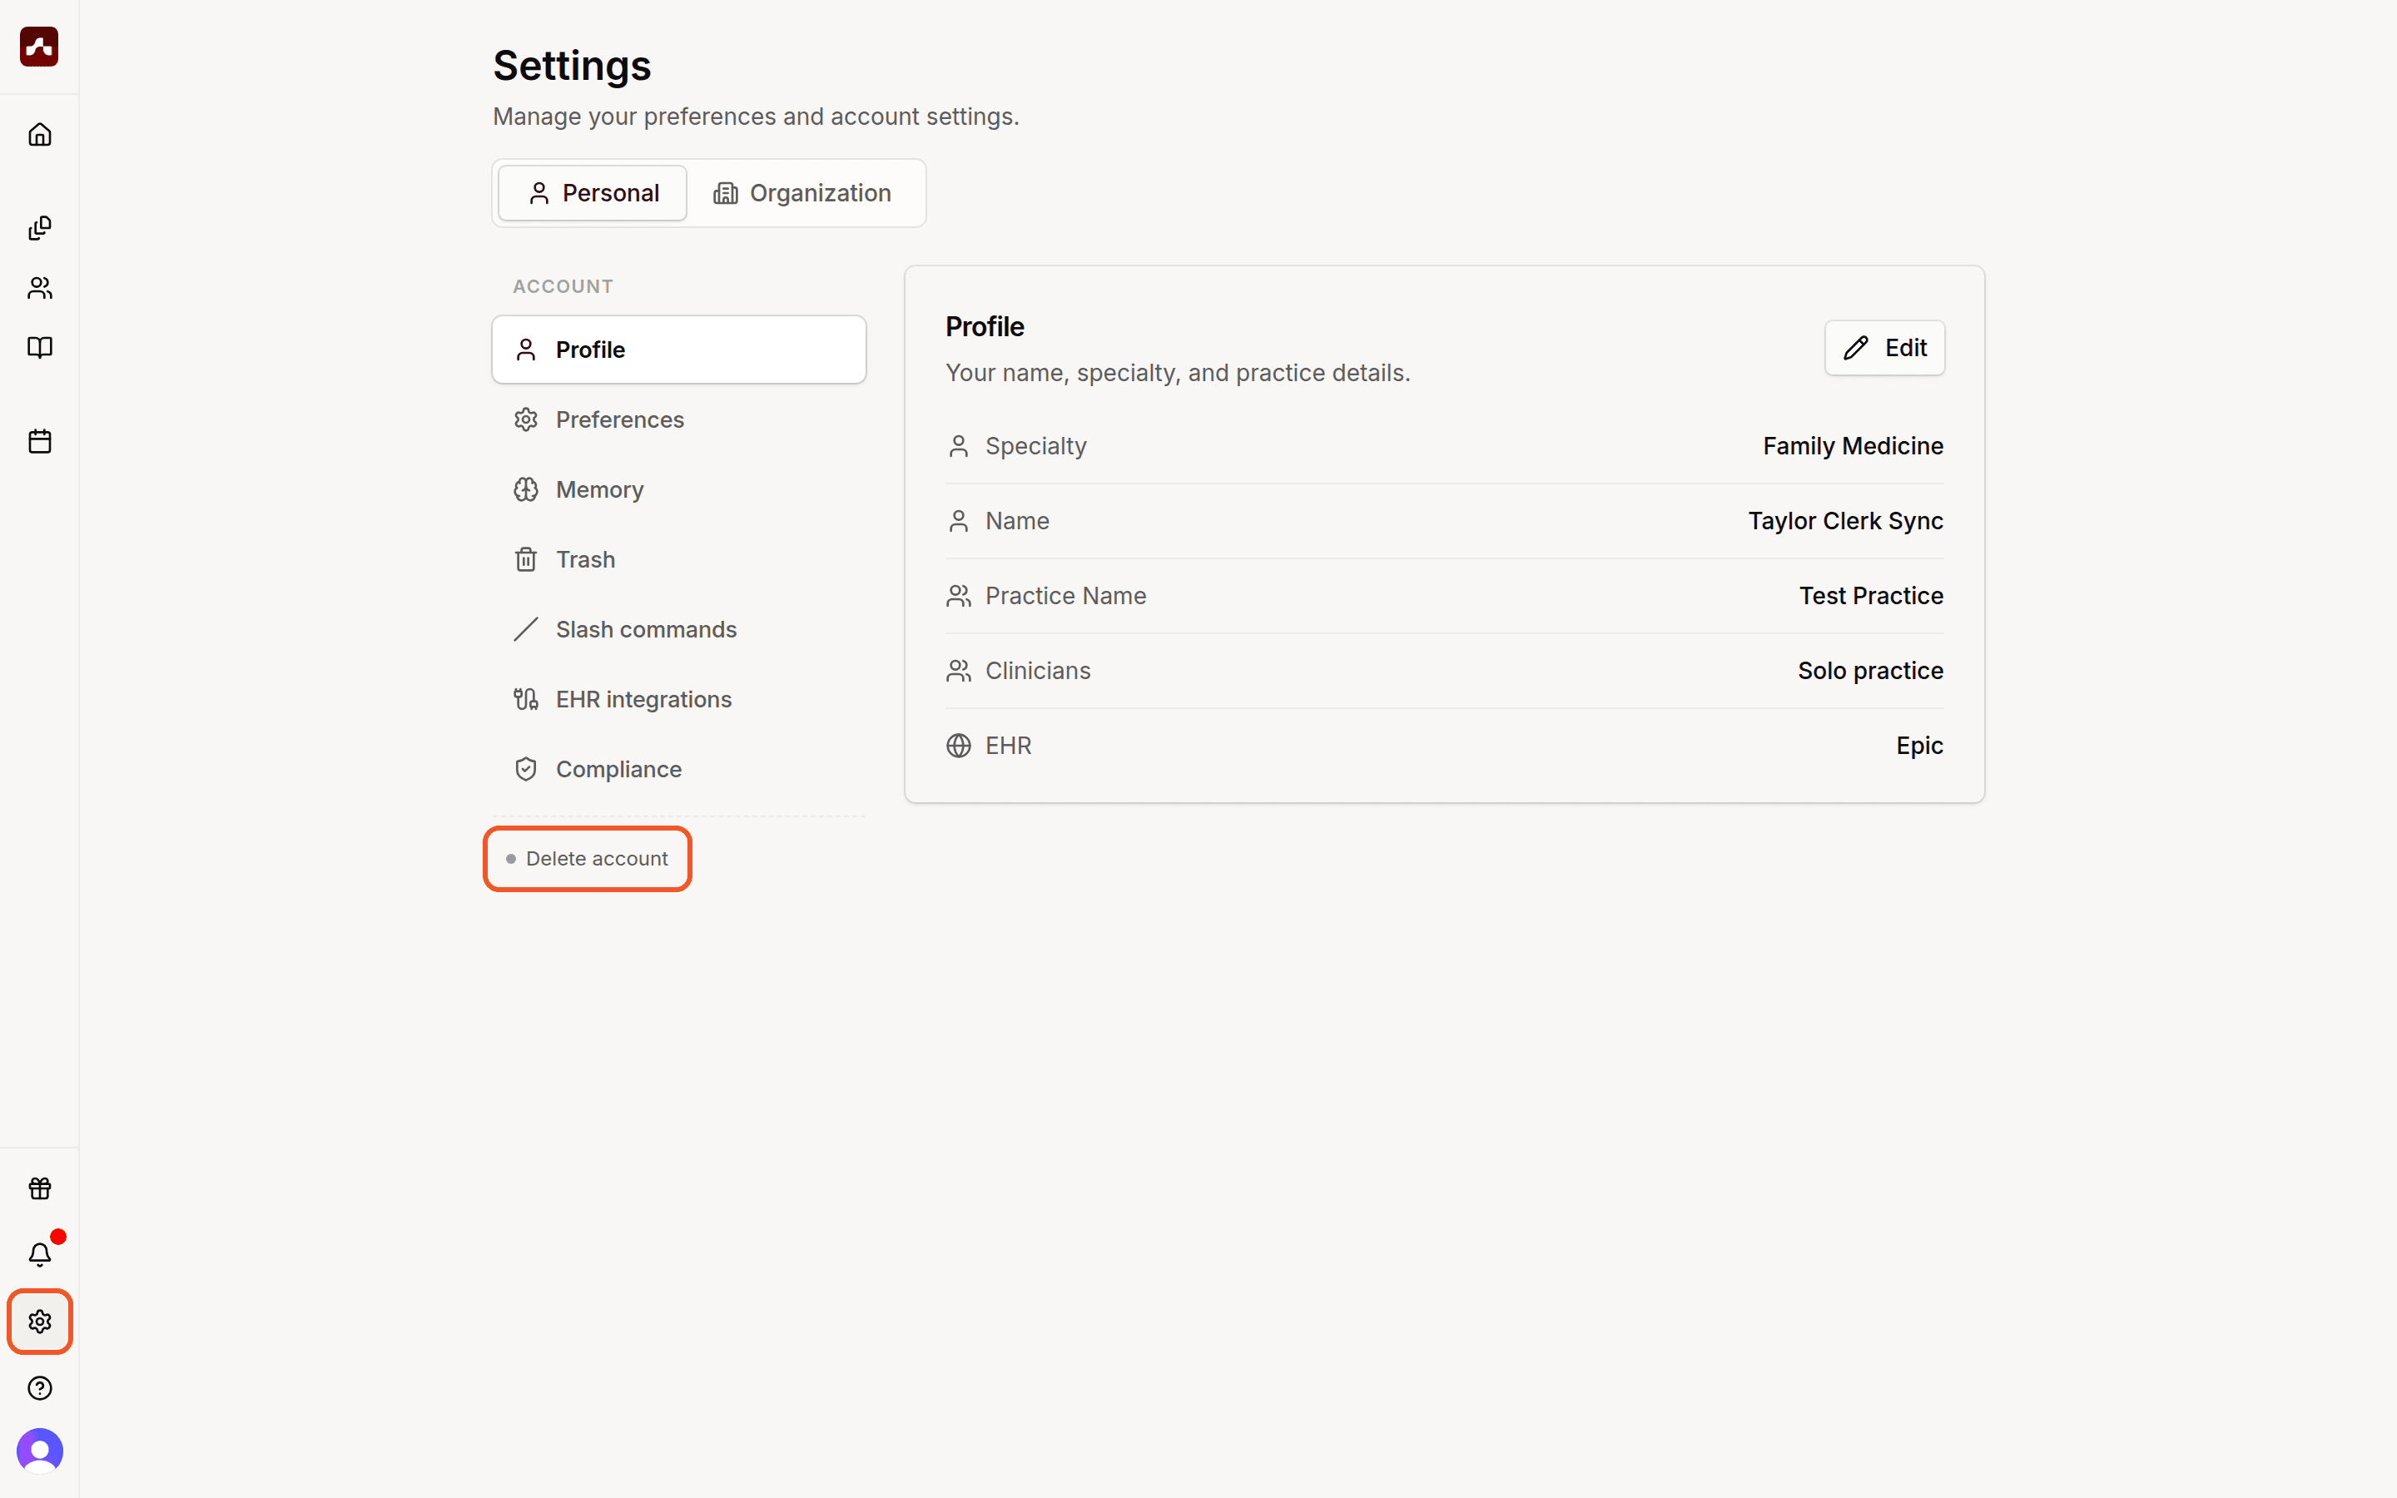Open Trash settings section
Image resolution: width=2397 pixels, height=1498 pixels.
tap(678, 560)
